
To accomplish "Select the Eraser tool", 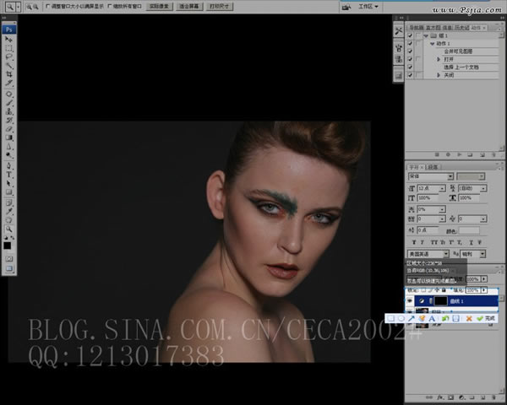I will tap(8, 129).
